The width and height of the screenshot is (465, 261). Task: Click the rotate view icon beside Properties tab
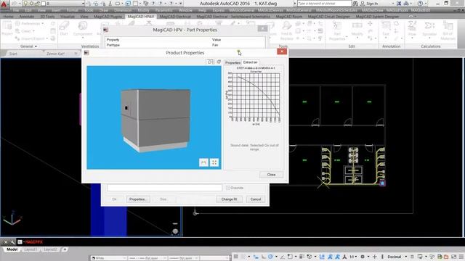tap(219, 62)
